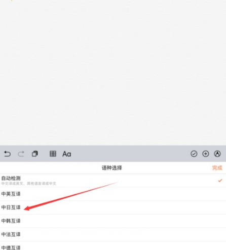Insert a table with grid icon
The width and height of the screenshot is (226, 250).
click(x=53, y=154)
